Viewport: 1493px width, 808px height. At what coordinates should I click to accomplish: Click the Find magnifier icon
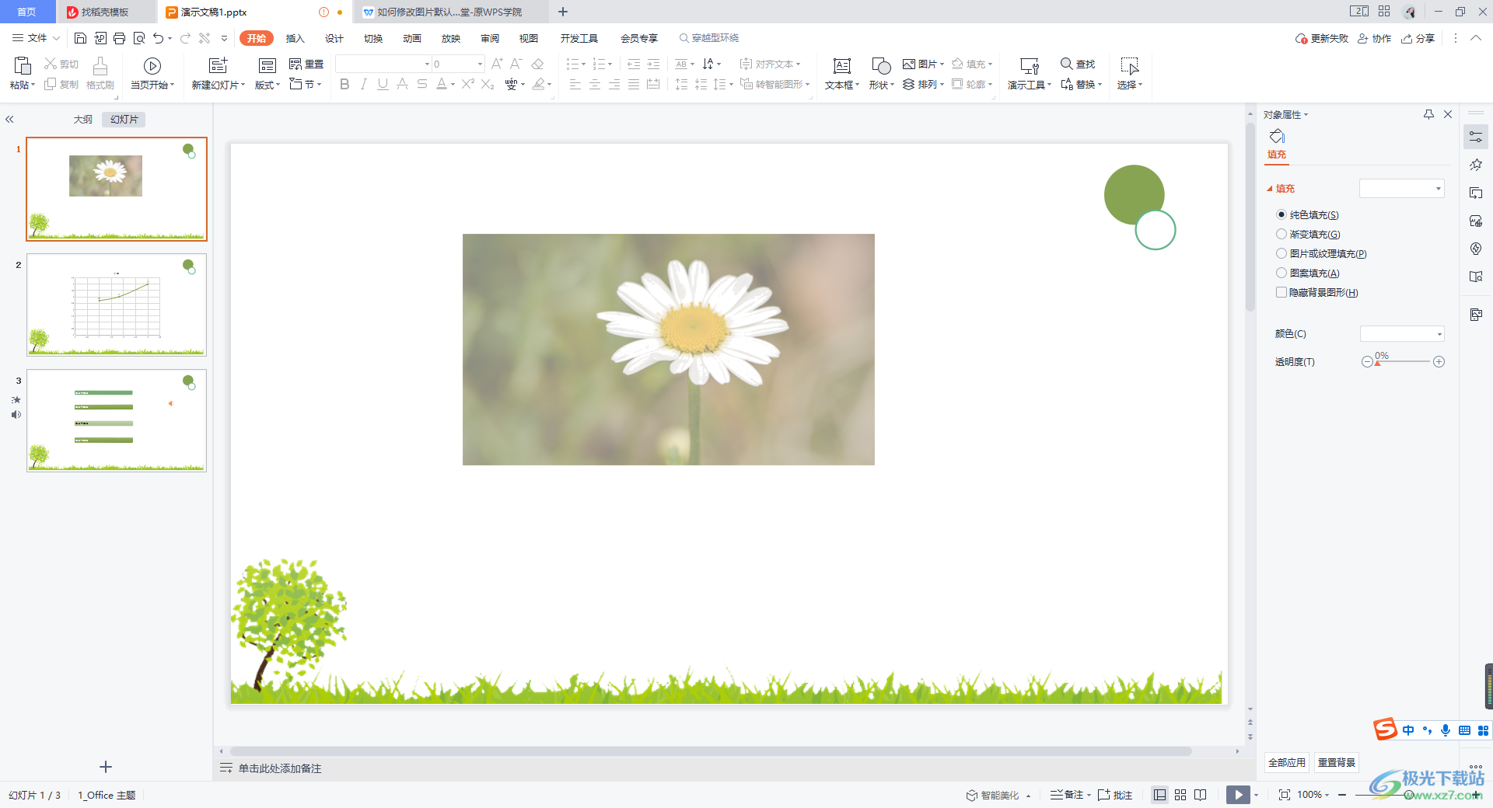(x=1066, y=64)
